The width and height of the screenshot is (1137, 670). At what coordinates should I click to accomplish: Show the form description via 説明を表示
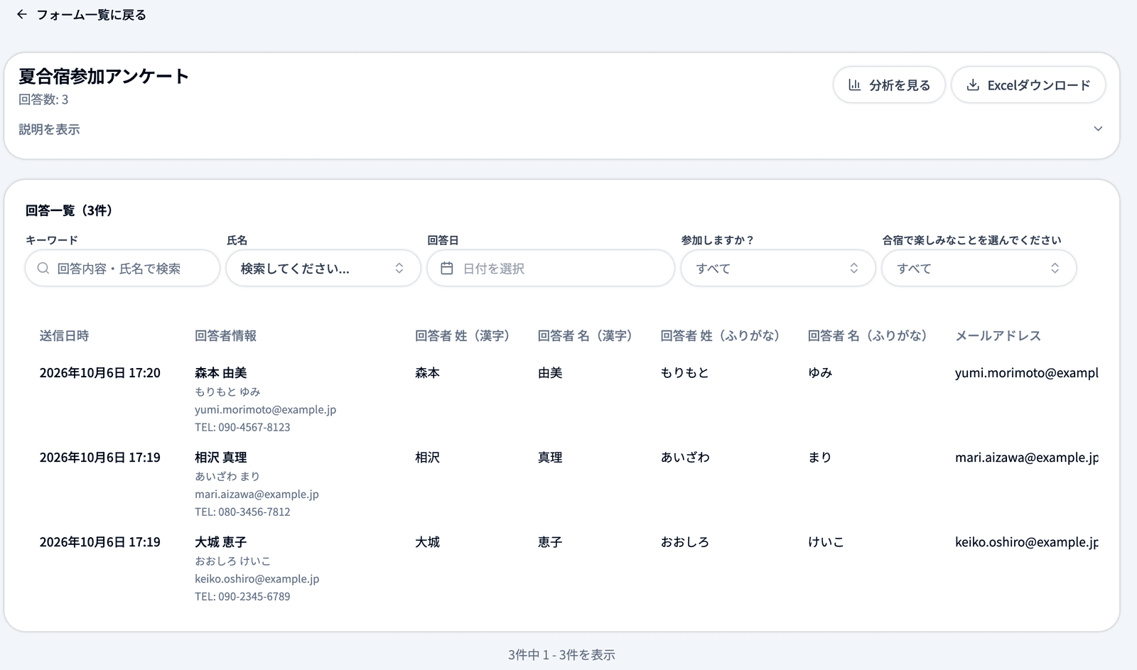point(49,129)
